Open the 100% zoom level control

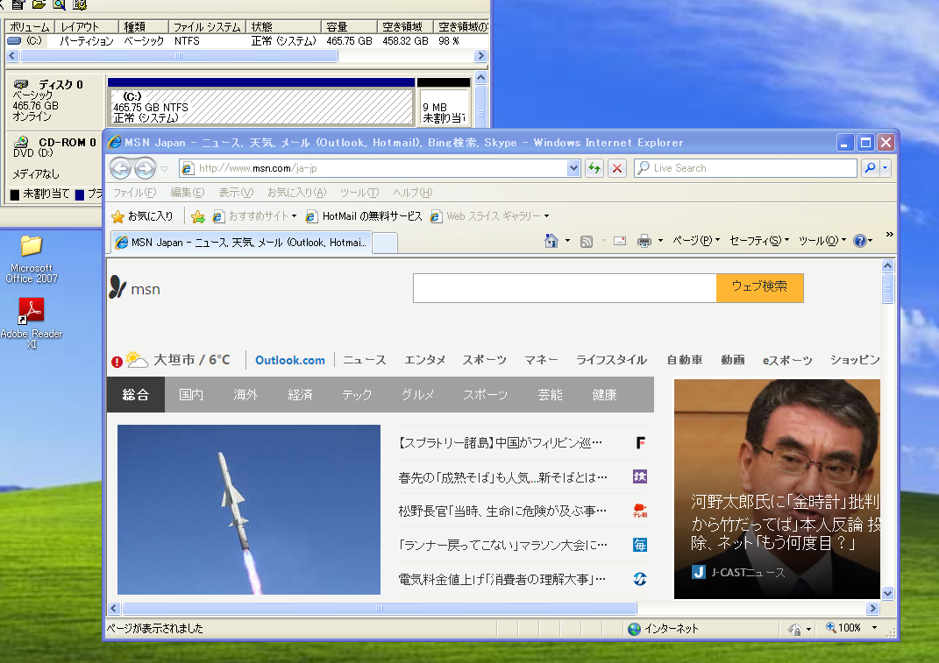pyautogui.click(x=850, y=628)
